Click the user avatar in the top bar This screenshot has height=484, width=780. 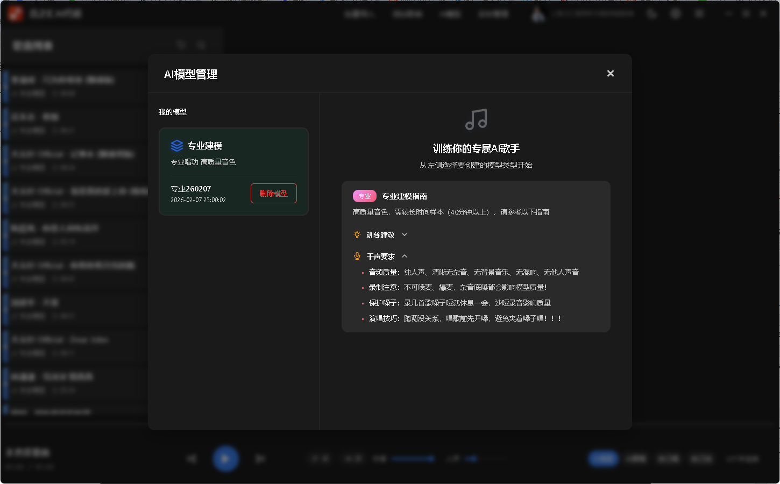coord(538,13)
